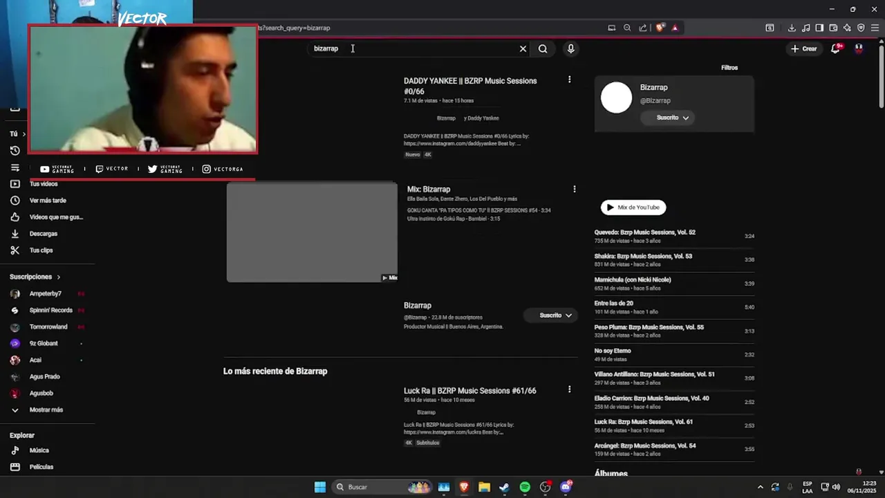Open options for Daddy Yankee BZRP session
The image size is (885, 498).
click(x=569, y=80)
